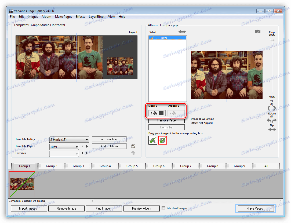Open the Effects menu
Screen dimensions: 291x223
tap(80, 17)
